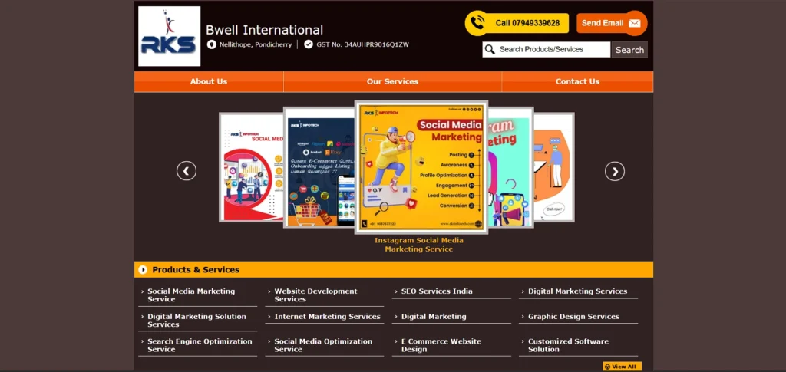Screen dimensions: 786x372
Task: Select the E-Commerce onboarding poster thumbnail
Action: click(319, 167)
